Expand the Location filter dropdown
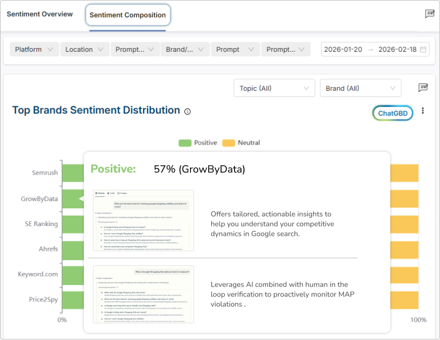Screen dimensions: 440x340 pyautogui.click(x=84, y=50)
